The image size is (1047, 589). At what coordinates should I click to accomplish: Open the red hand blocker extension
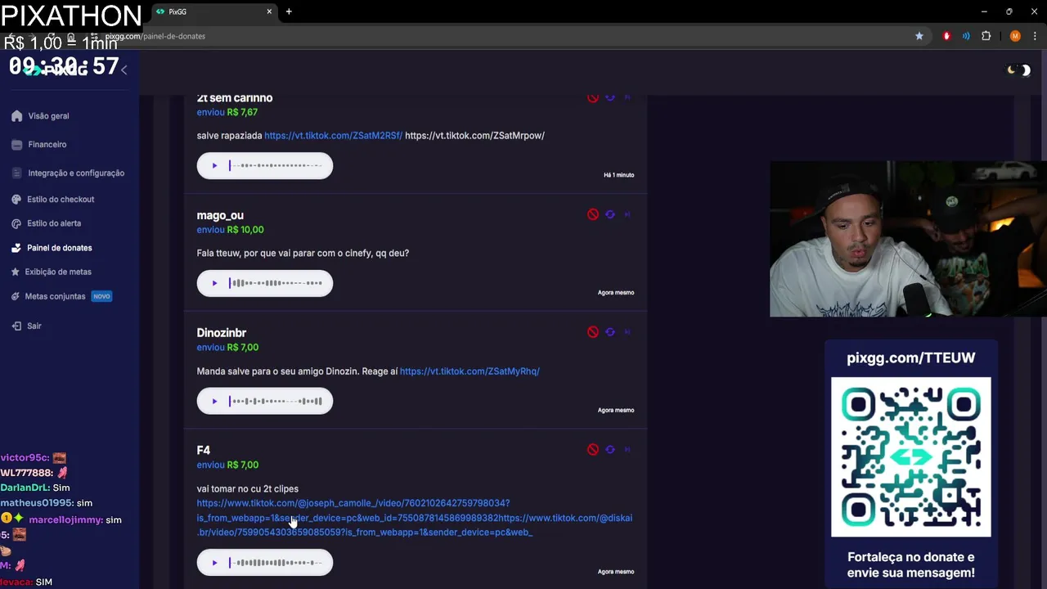[946, 36]
